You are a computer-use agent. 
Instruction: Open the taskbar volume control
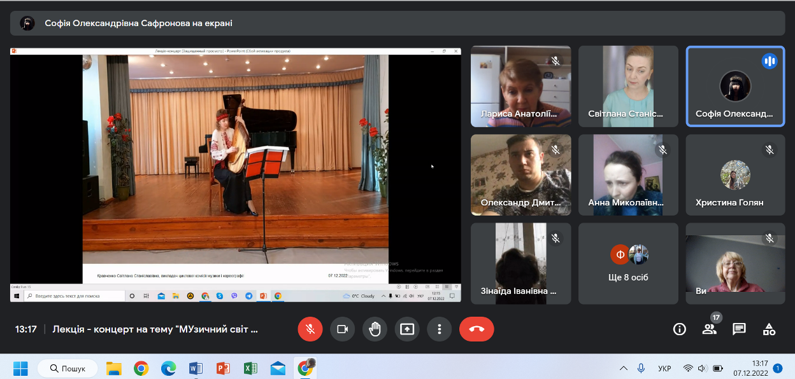point(703,368)
